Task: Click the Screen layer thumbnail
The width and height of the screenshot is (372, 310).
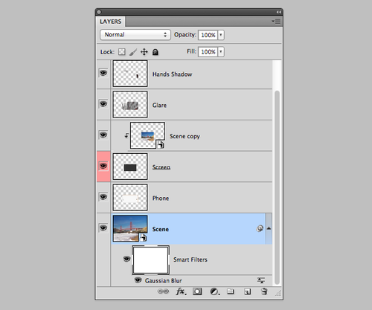Action: tap(130, 167)
